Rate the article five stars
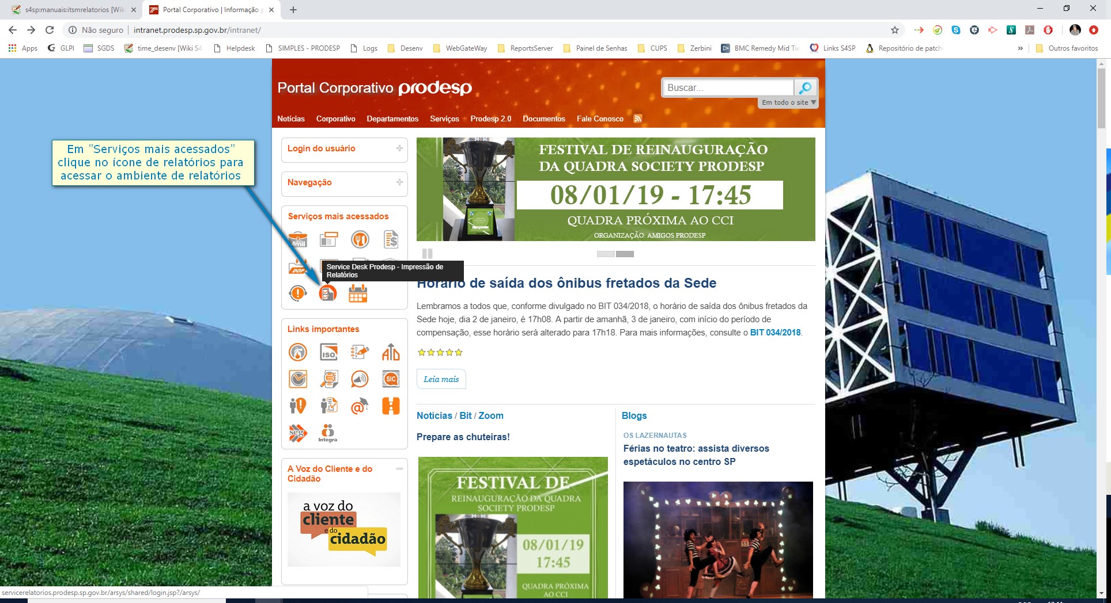Image resolution: width=1111 pixels, height=603 pixels. (x=459, y=352)
